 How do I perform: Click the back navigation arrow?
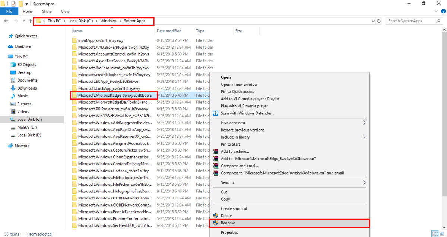[x=6, y=21]
